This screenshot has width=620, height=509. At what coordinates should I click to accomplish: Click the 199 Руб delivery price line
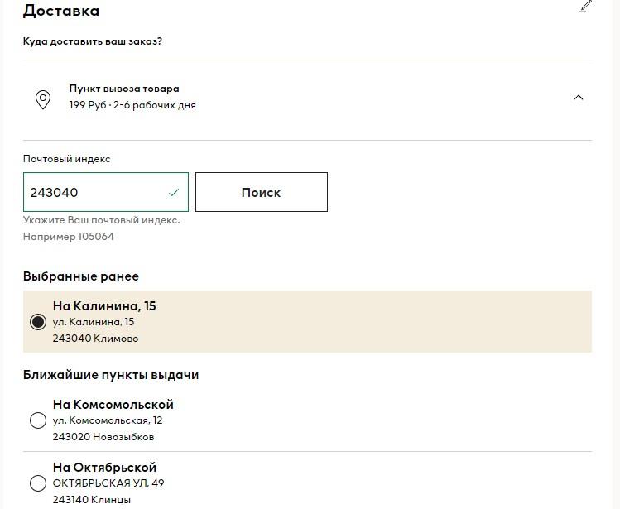click(132, 105)
